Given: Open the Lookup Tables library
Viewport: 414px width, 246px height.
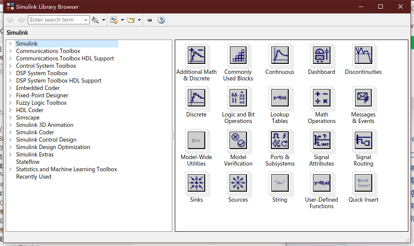Looking at the screenshot, I should tap(280, 99).
